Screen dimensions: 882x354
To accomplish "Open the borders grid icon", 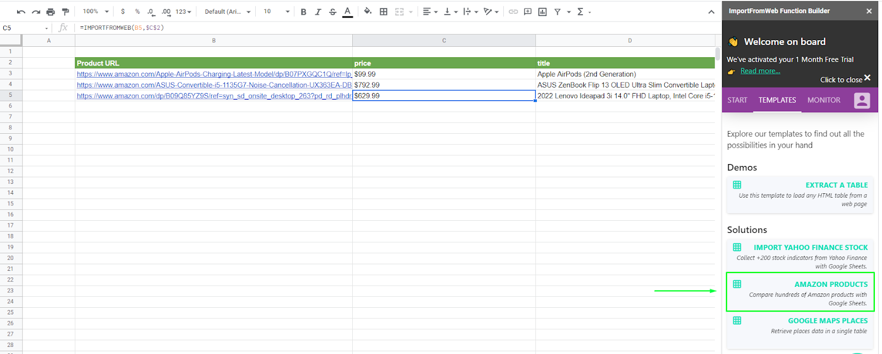I will 384,12.
